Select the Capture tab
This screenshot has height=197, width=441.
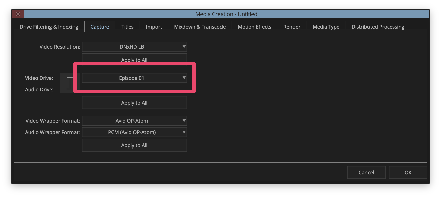pos(100,27)
